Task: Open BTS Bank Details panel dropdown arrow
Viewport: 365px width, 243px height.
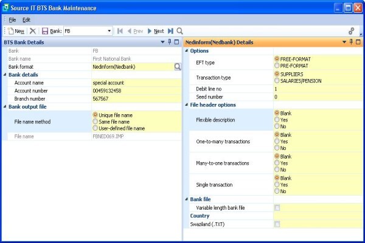Action: point(162,42)
